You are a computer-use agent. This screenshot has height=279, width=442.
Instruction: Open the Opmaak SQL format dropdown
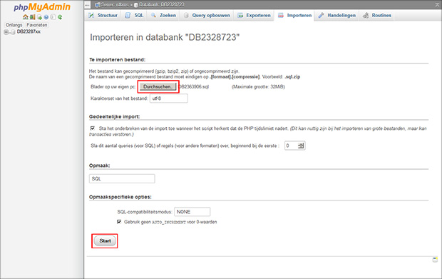pos(122,178)
